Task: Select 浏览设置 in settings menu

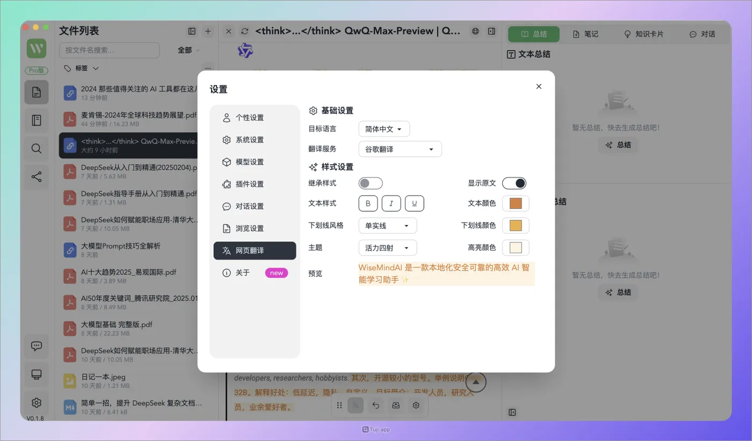Action: 255,228
